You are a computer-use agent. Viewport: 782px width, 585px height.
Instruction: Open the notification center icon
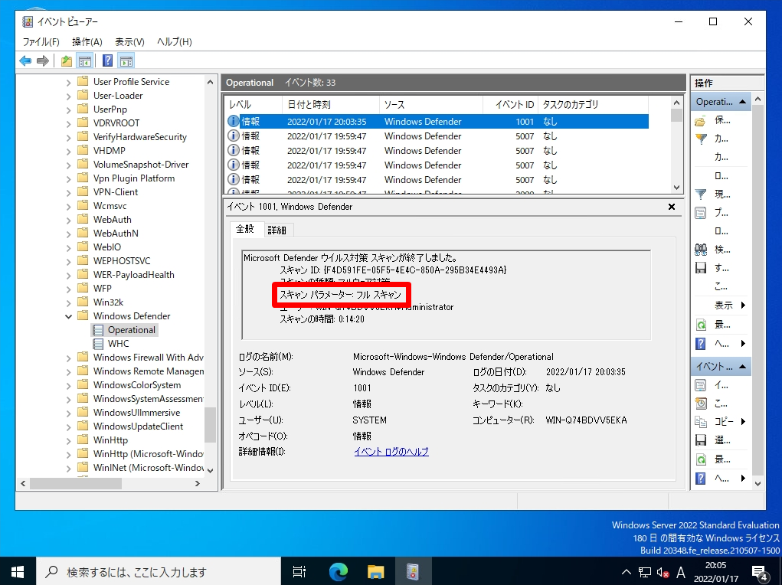(759, 572)
